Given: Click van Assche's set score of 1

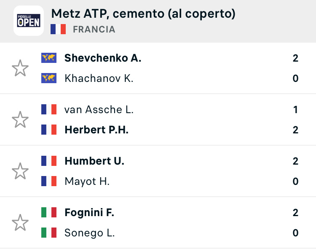Looking at the screenshot, I should click(x=295, y=110).
